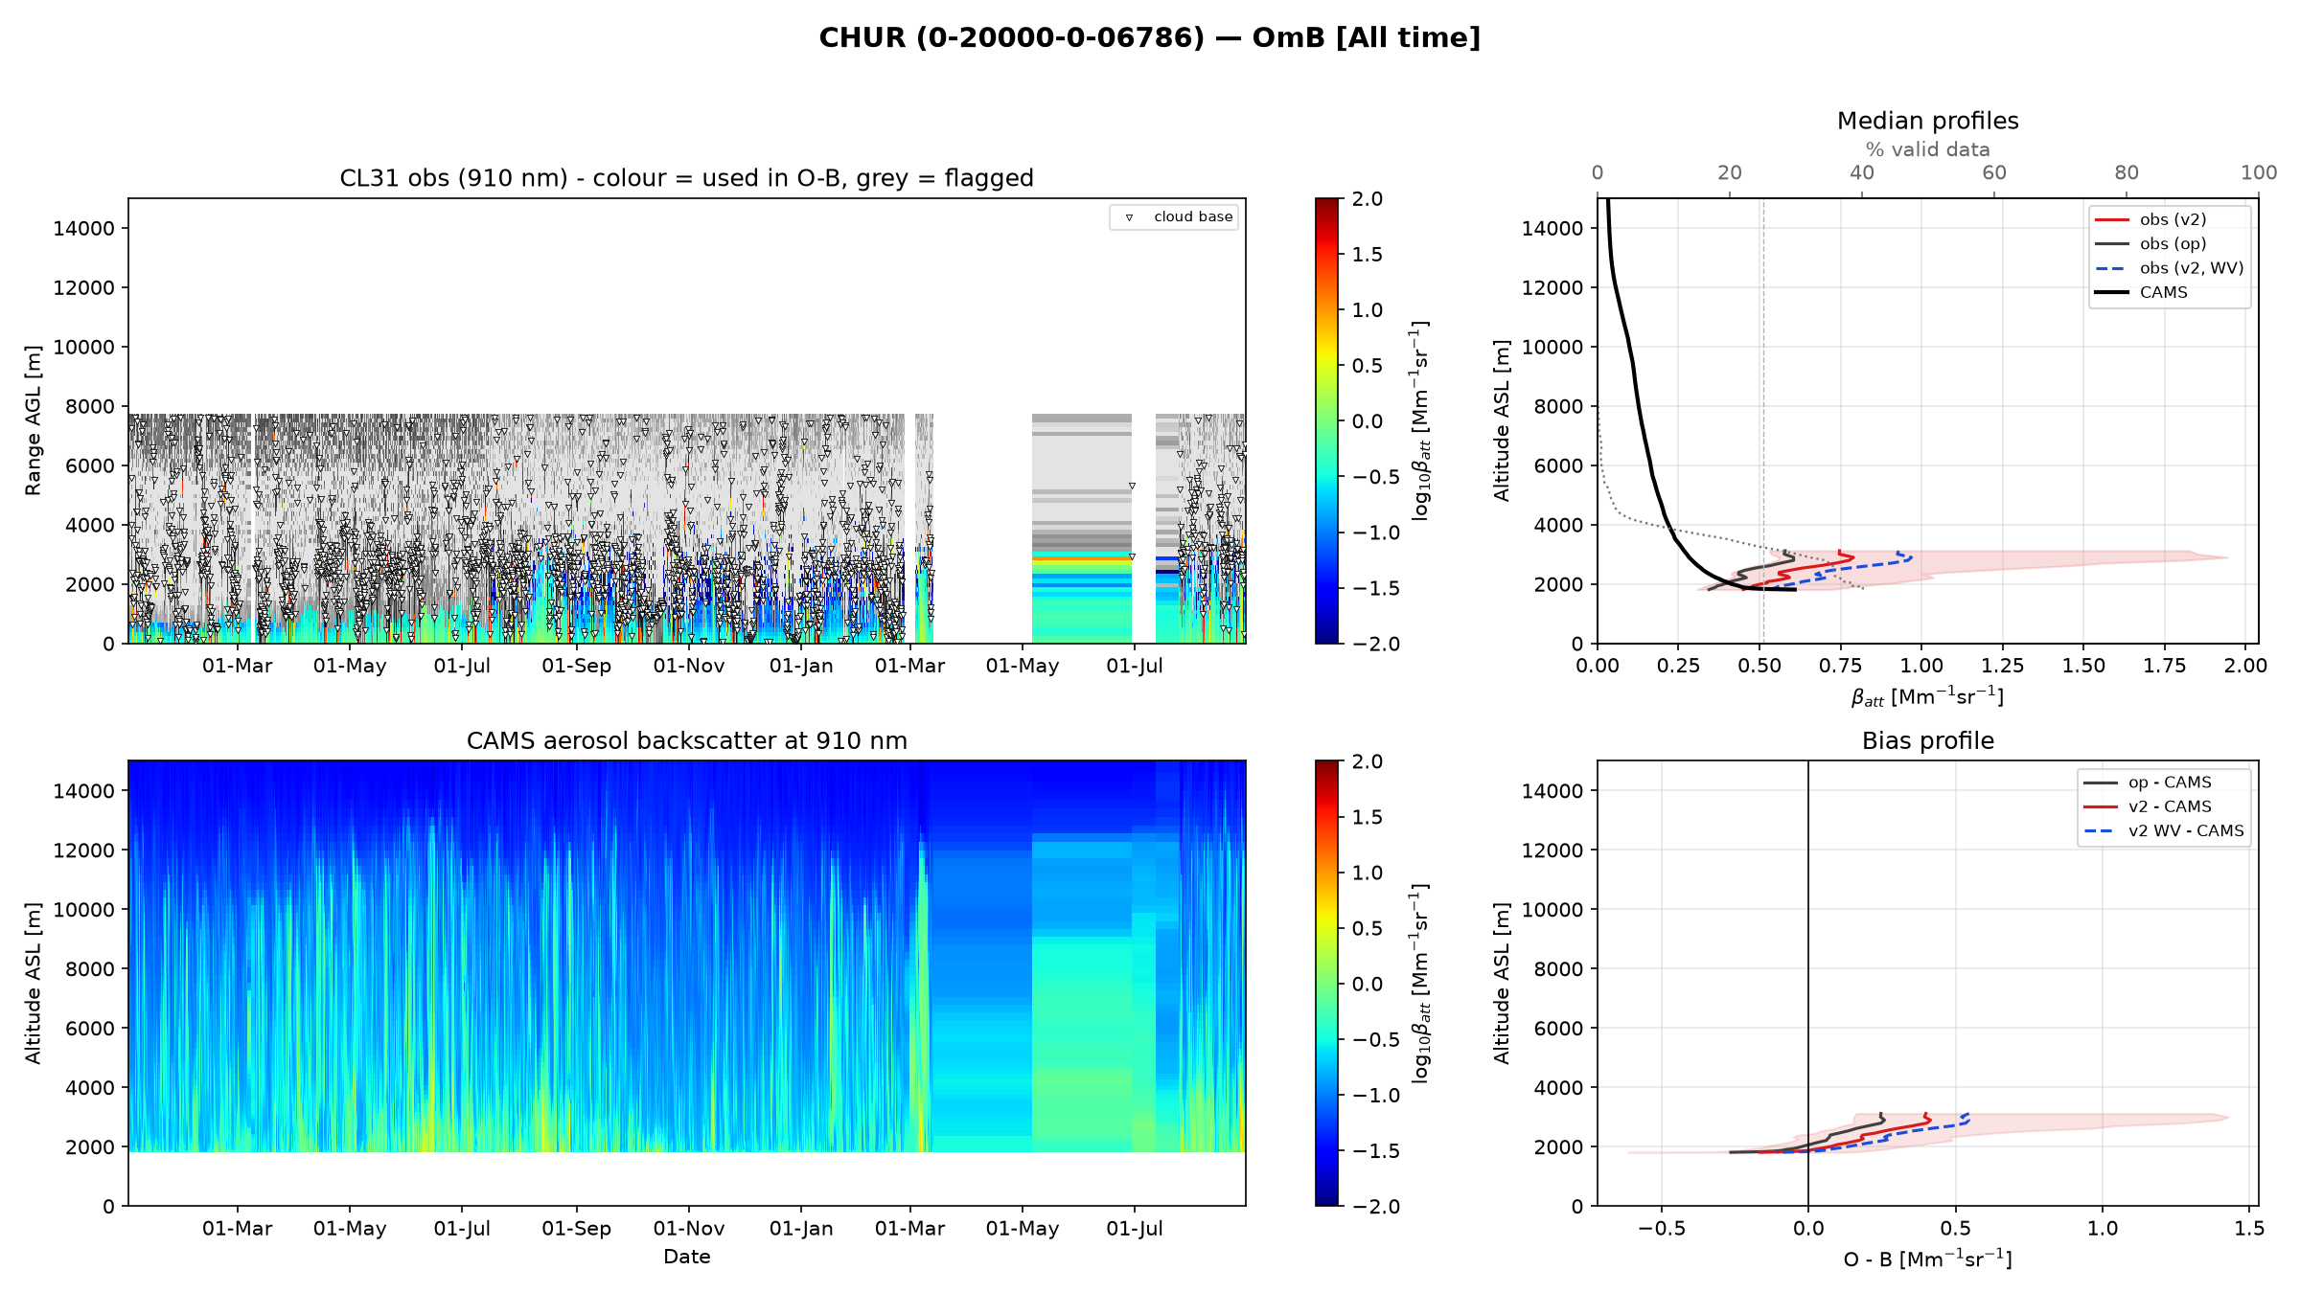Click the "Date" x-axis label
This screenshot has width=2300, height=1293.
[x=686, y=1257]
